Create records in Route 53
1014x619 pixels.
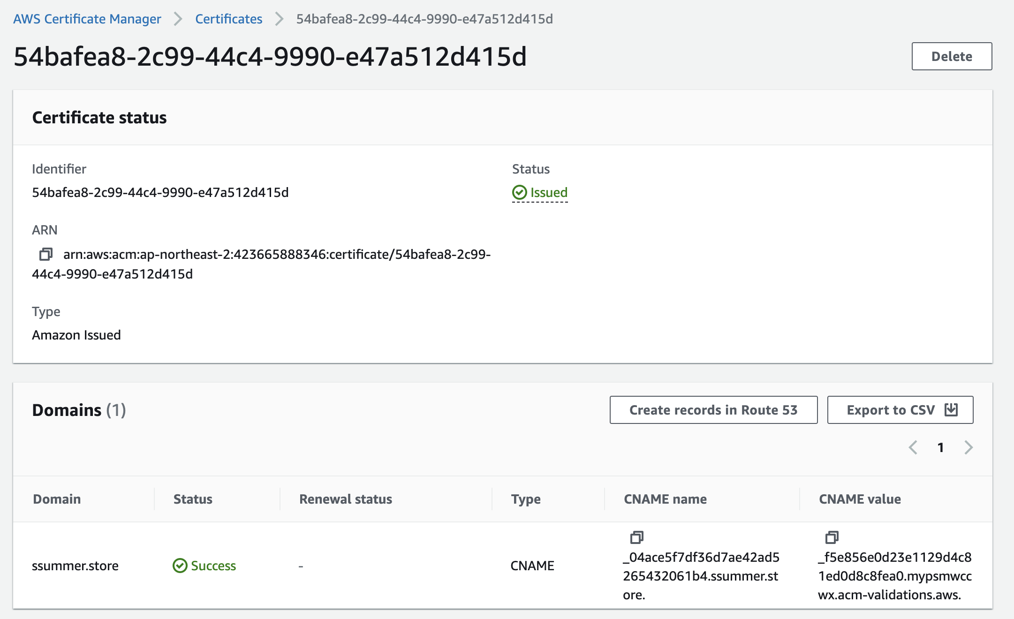pos(713,410)
